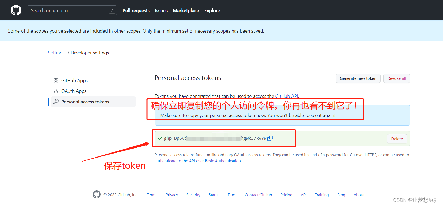Open the GitHub API link
The height and width of the screenshot is (205, 443).
[x=287, y=96]
